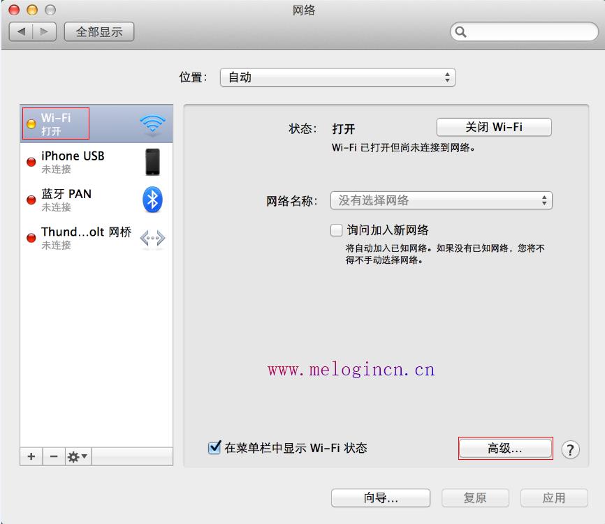Image resolution: width=605 pixels, height=524 pixels.
Task: Open the 位置 dropdown set to 自动
Action: [x=337, y=77]
